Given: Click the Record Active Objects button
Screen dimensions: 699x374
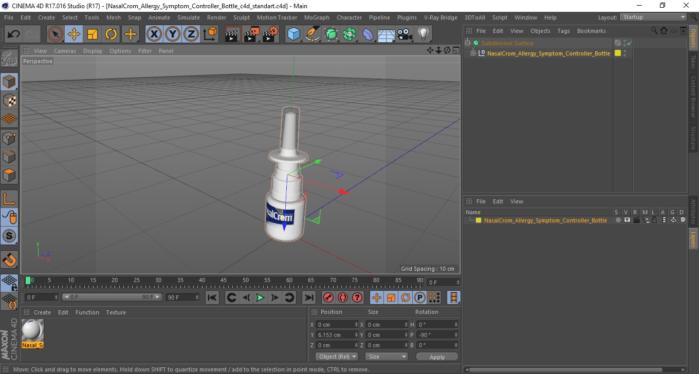Looking at the screenshot, I should (x=328, y=297).
